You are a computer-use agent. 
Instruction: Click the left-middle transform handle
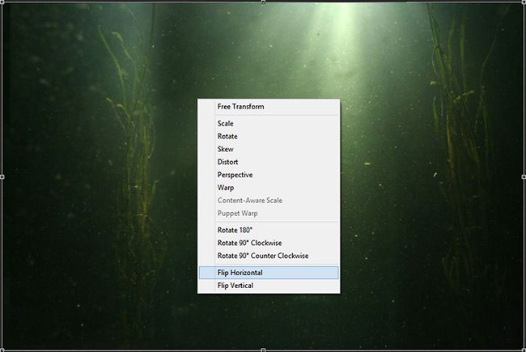tap(2, 176)
